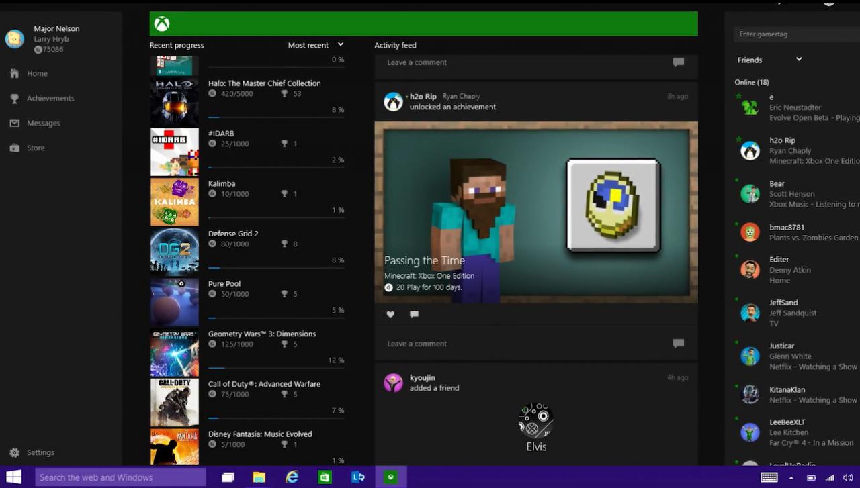Click the Enter gamertag search field

pos(796,34)
